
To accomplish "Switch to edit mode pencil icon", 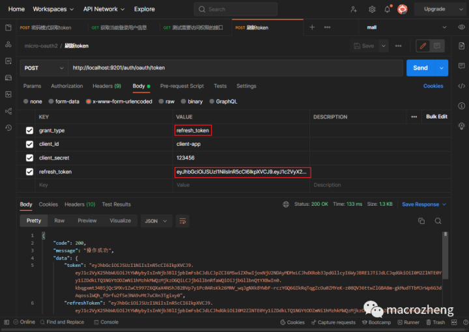I will [x=423, y=46].
